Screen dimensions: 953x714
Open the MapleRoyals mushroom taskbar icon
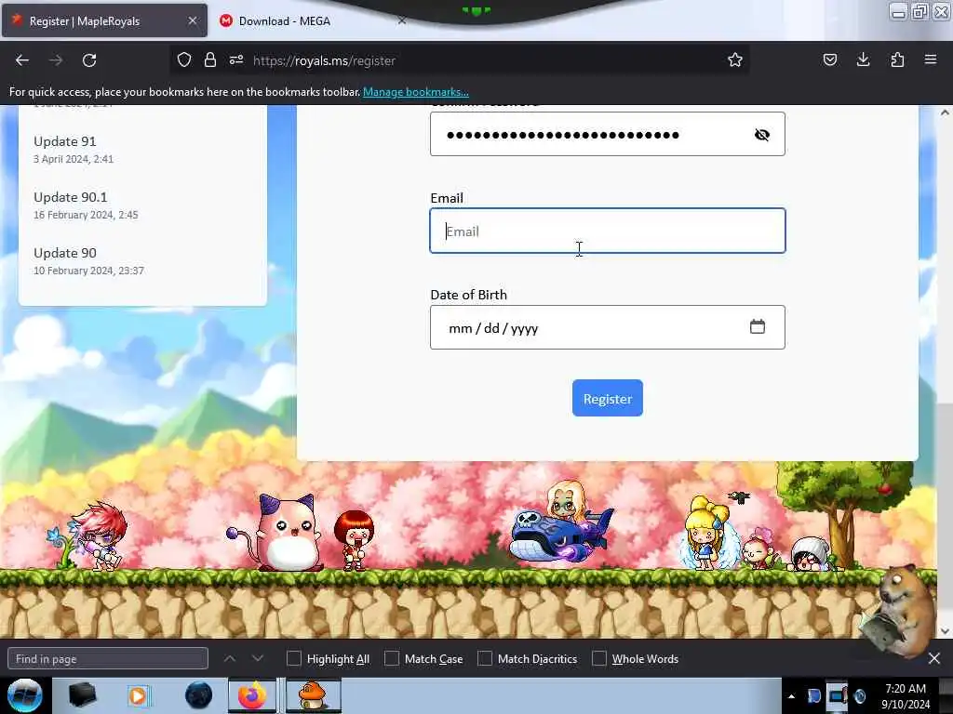314,695
